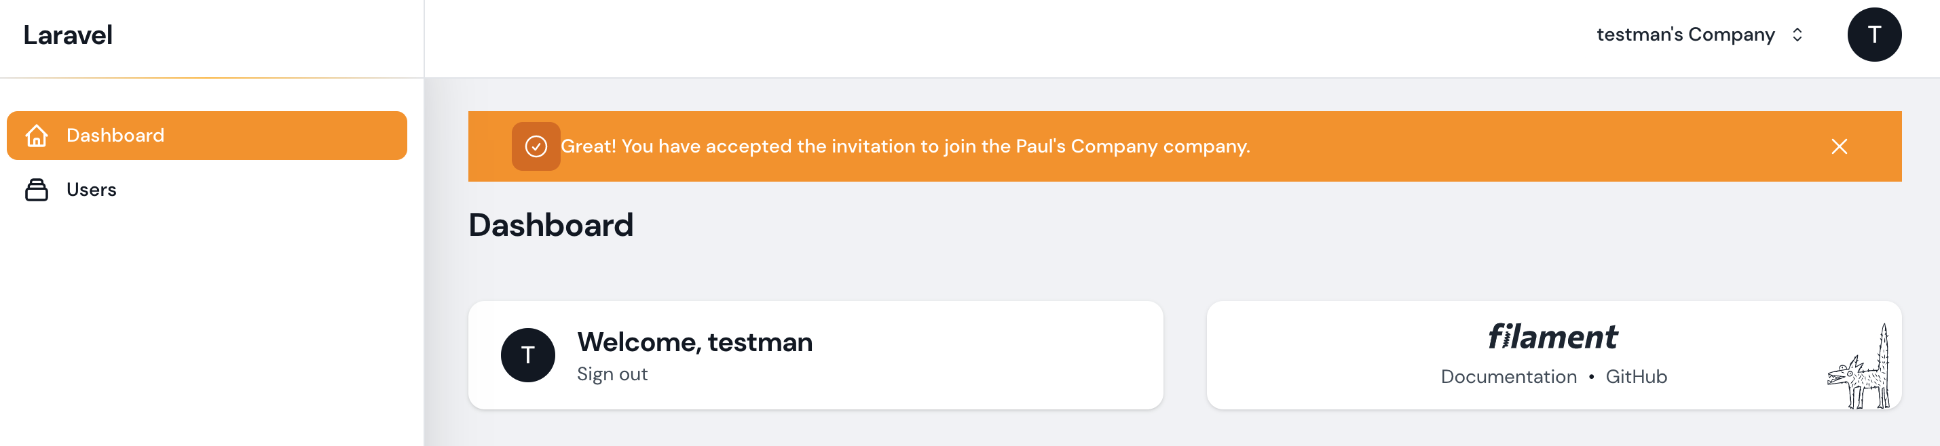The image size is (1940, 446).
Task: Open the user menu avatar in the top bar
Action: pos(1873,35)
